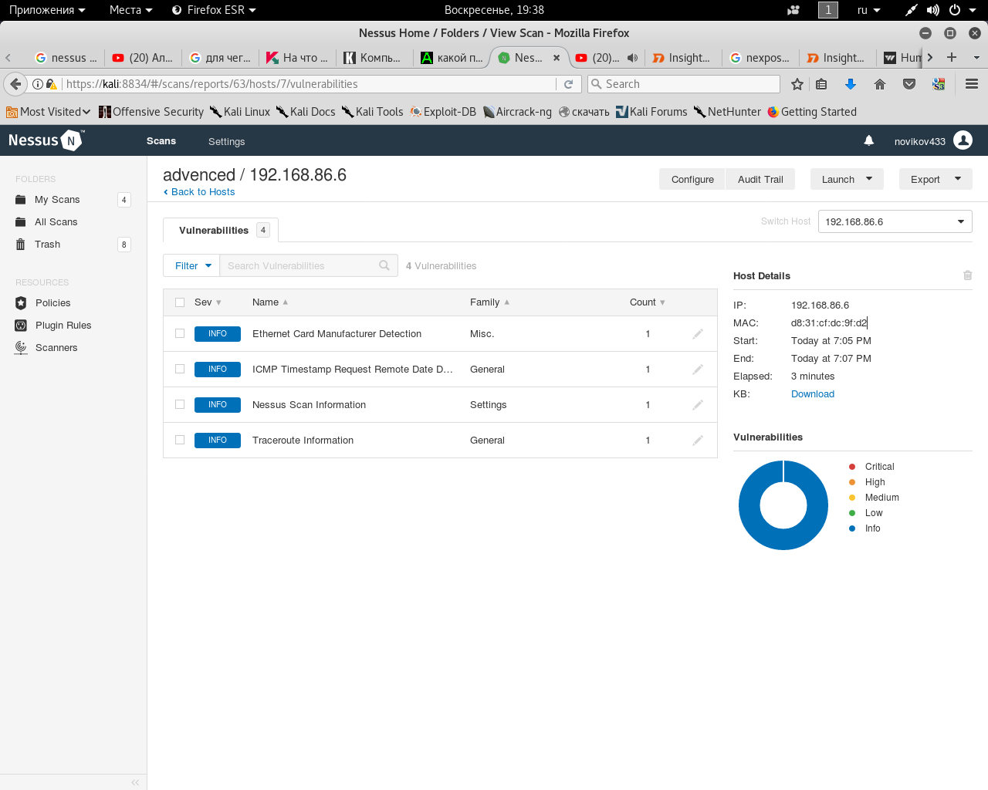988x790 pixels.
Task: Click the Nessus logo
Action: click(45, 140)
